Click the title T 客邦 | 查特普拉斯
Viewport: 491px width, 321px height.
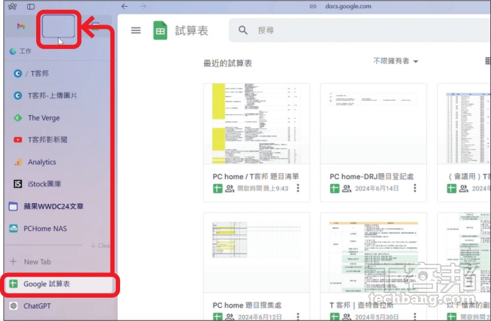click(361, 305)
